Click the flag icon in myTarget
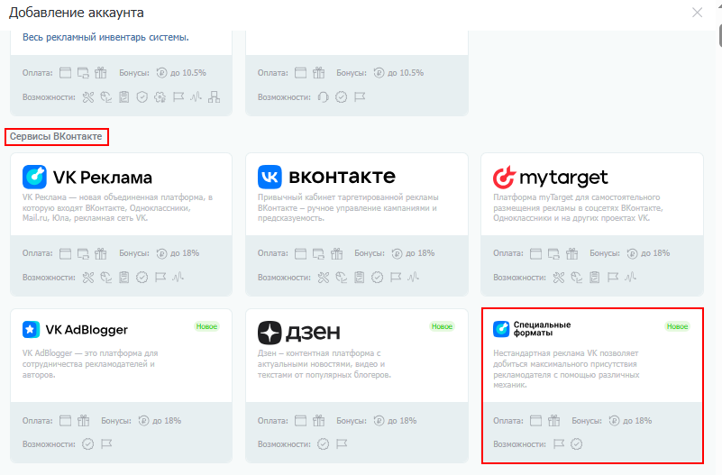Image resolution: width=722 pixels, height=475 pixels. coord(612,278)
